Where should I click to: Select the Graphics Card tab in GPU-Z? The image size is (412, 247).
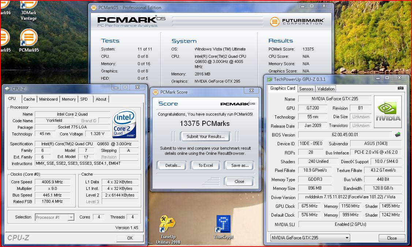pos(283,88)
